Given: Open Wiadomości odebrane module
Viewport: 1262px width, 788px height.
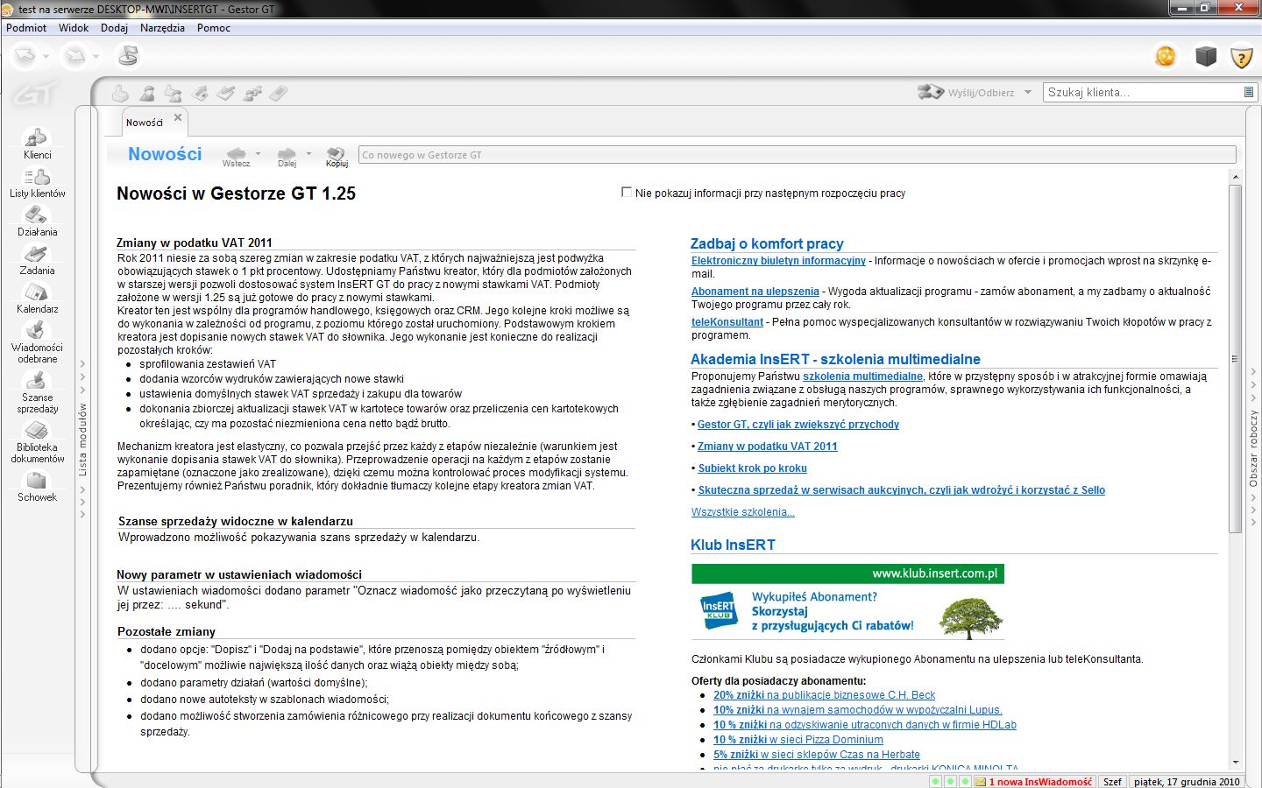Looking at the screenshot, I should pos(37,342).
